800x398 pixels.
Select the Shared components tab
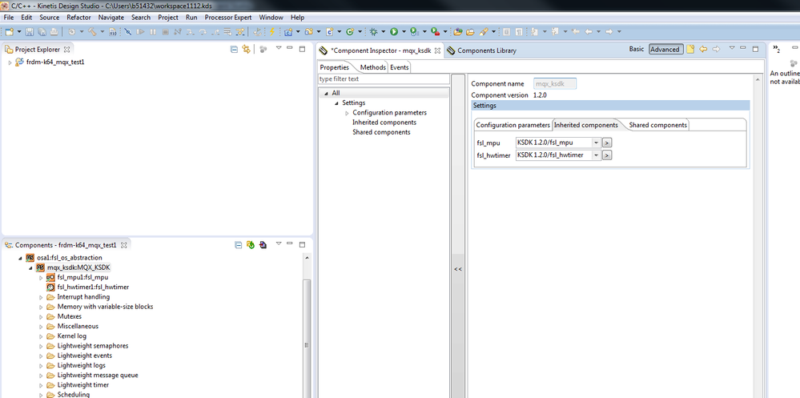click(657, 125)
